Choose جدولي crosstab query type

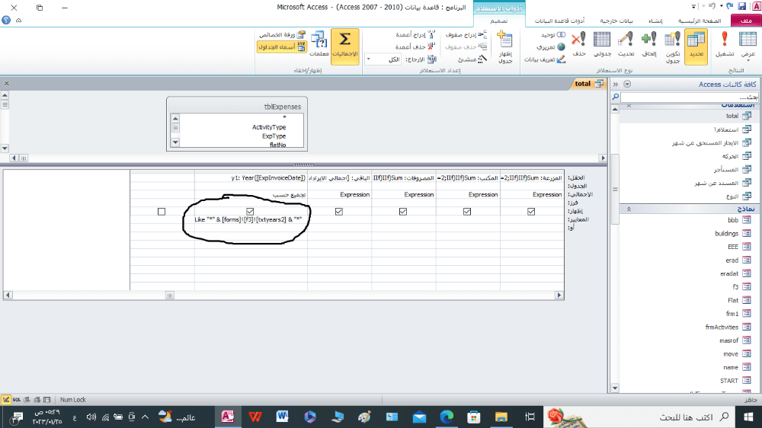602,45
